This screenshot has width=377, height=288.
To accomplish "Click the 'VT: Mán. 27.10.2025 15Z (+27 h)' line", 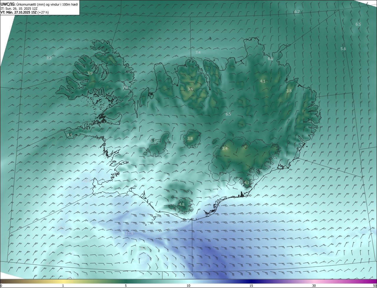I will [25, 12].
